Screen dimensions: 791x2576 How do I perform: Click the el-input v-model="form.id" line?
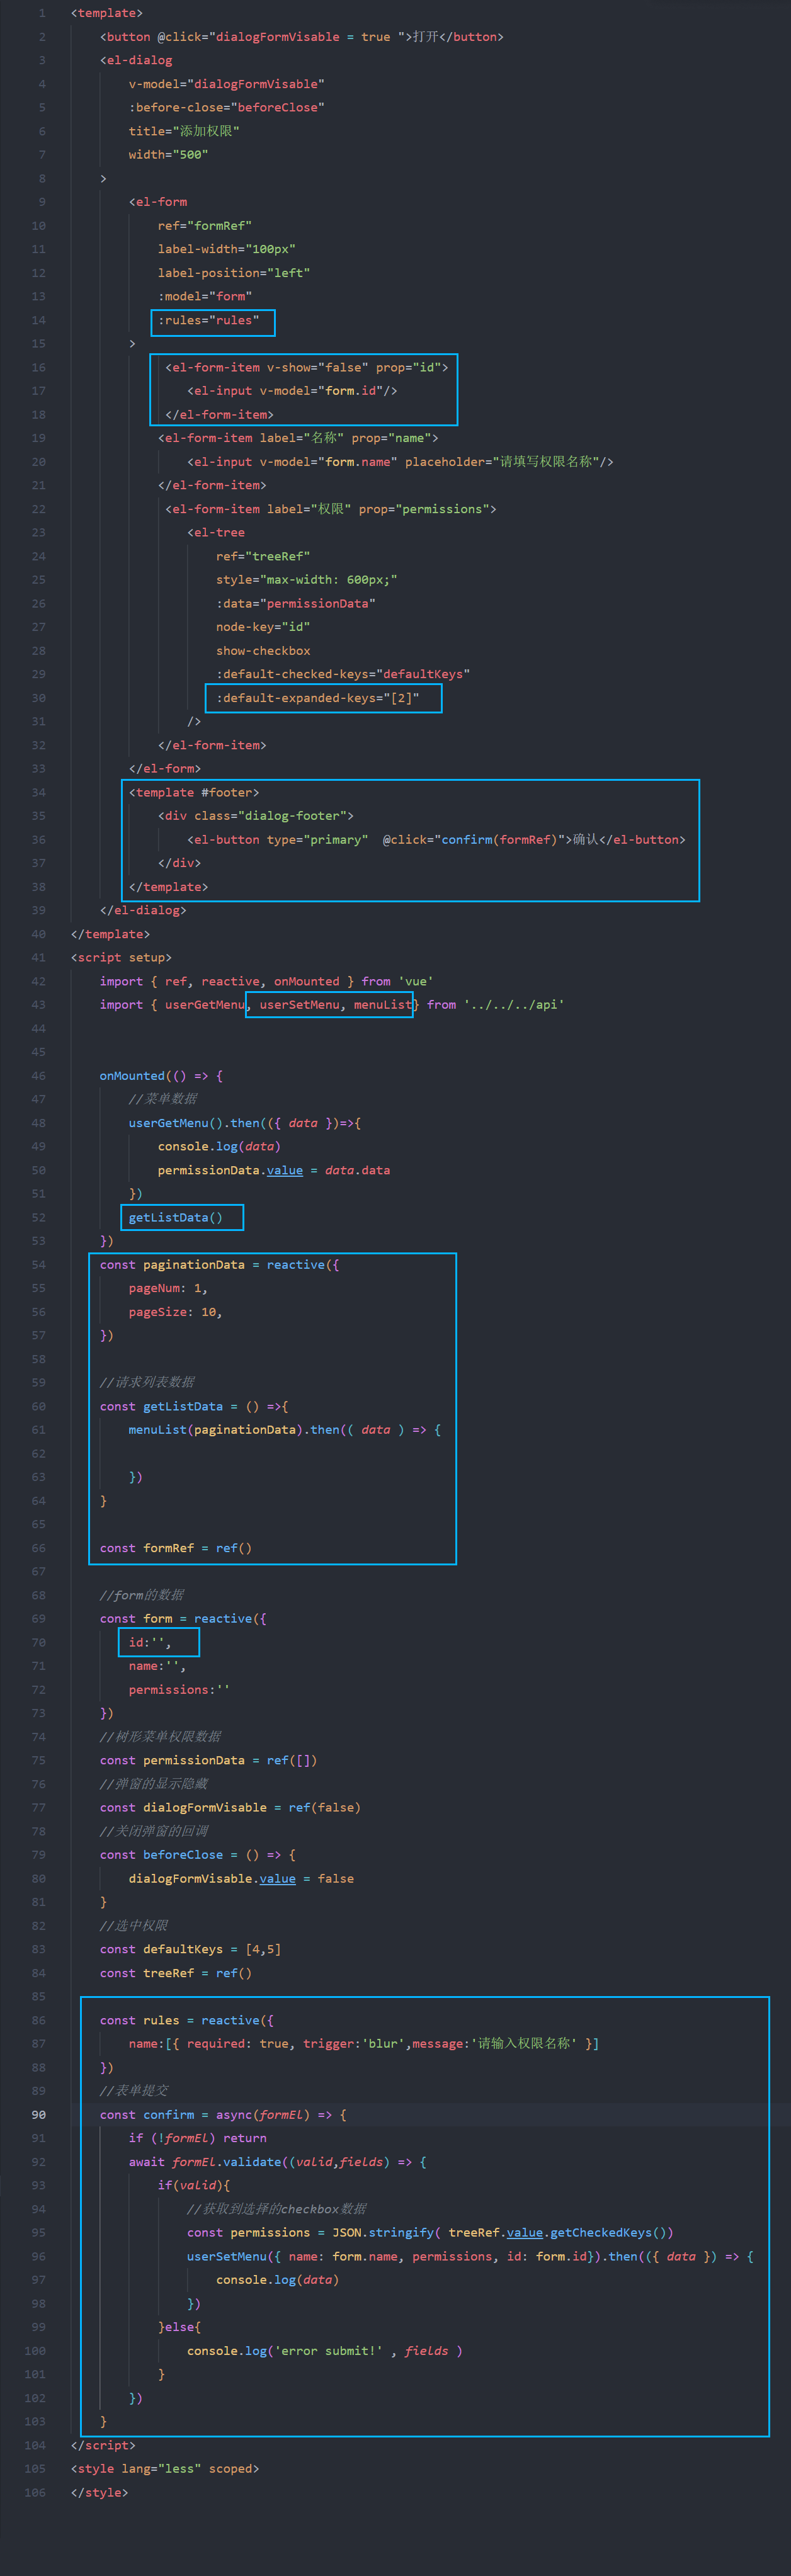(x=292, y=391)
